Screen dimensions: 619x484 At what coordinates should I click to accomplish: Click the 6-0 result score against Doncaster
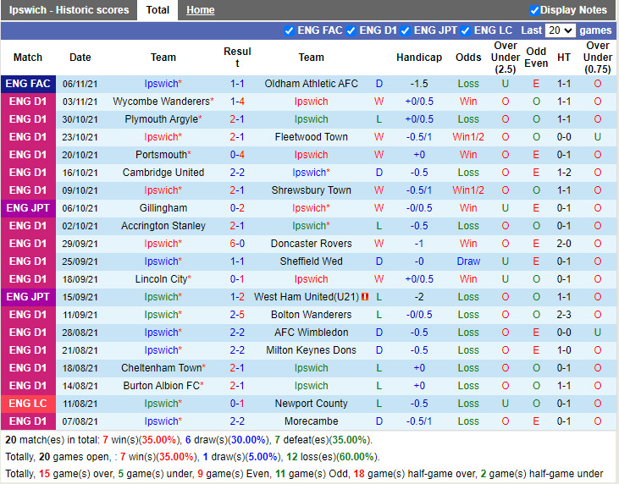point(237,244)
